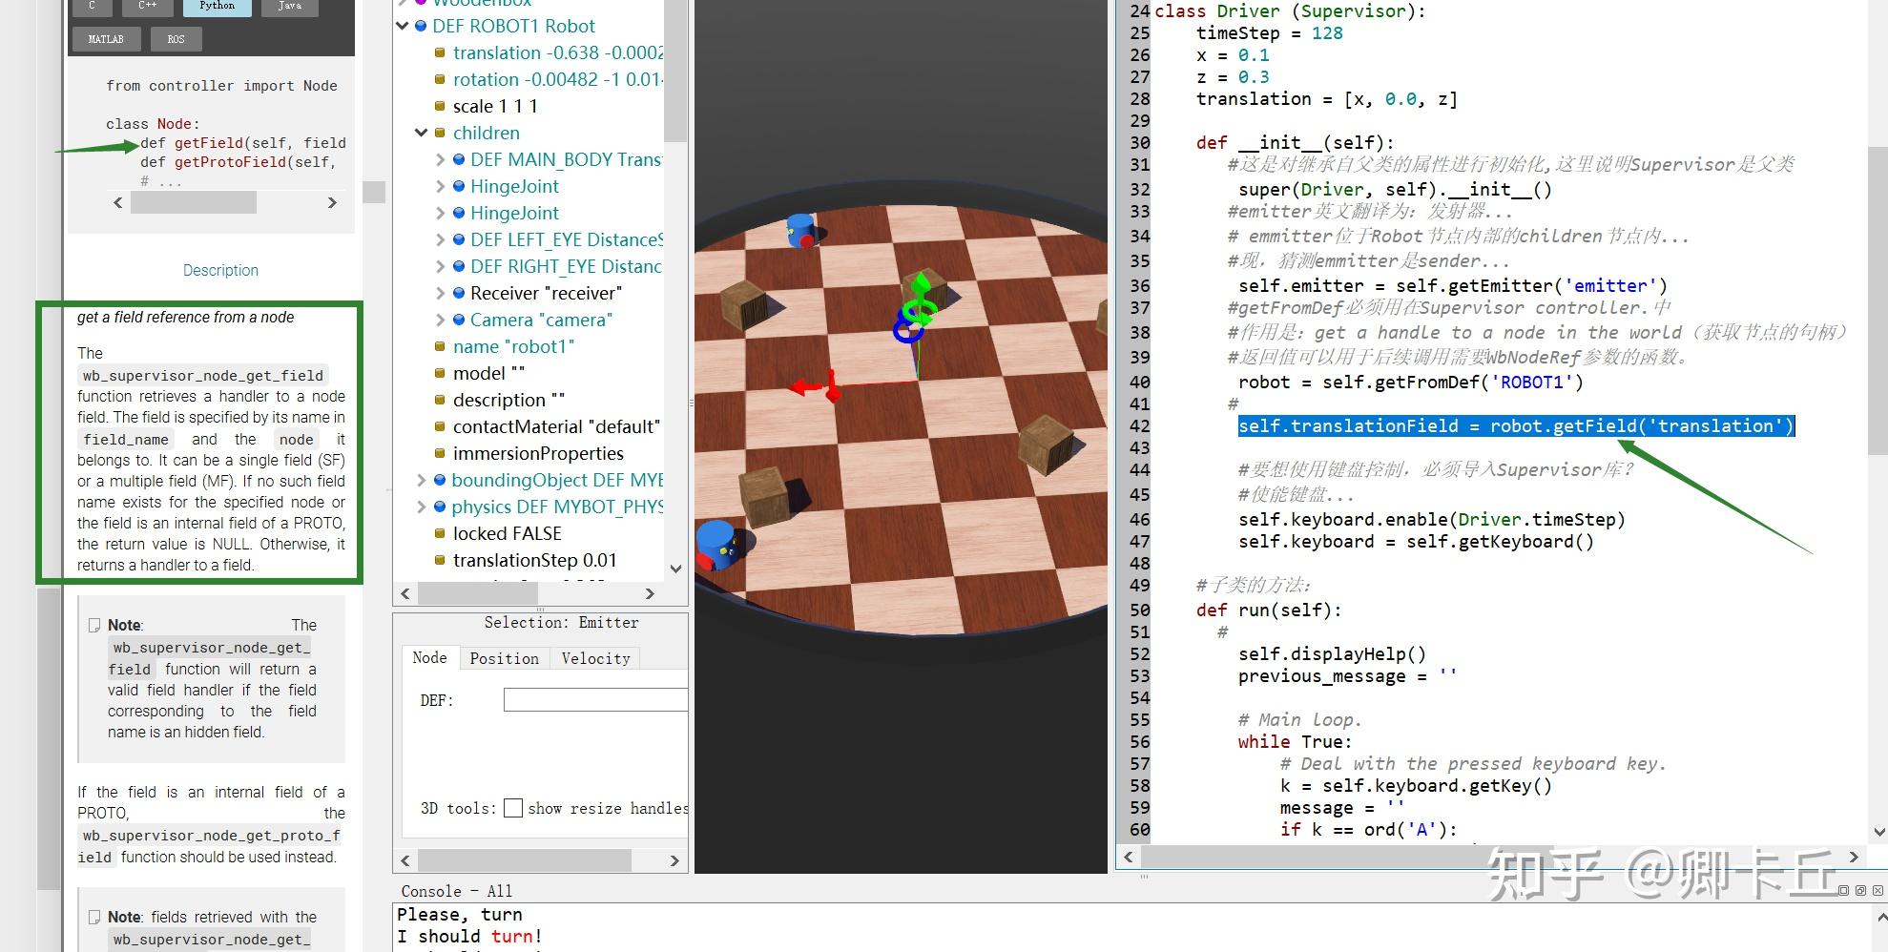Click the yellow icon beside translationStep field
1888x952 pixels.
click(x=440, y=560)
